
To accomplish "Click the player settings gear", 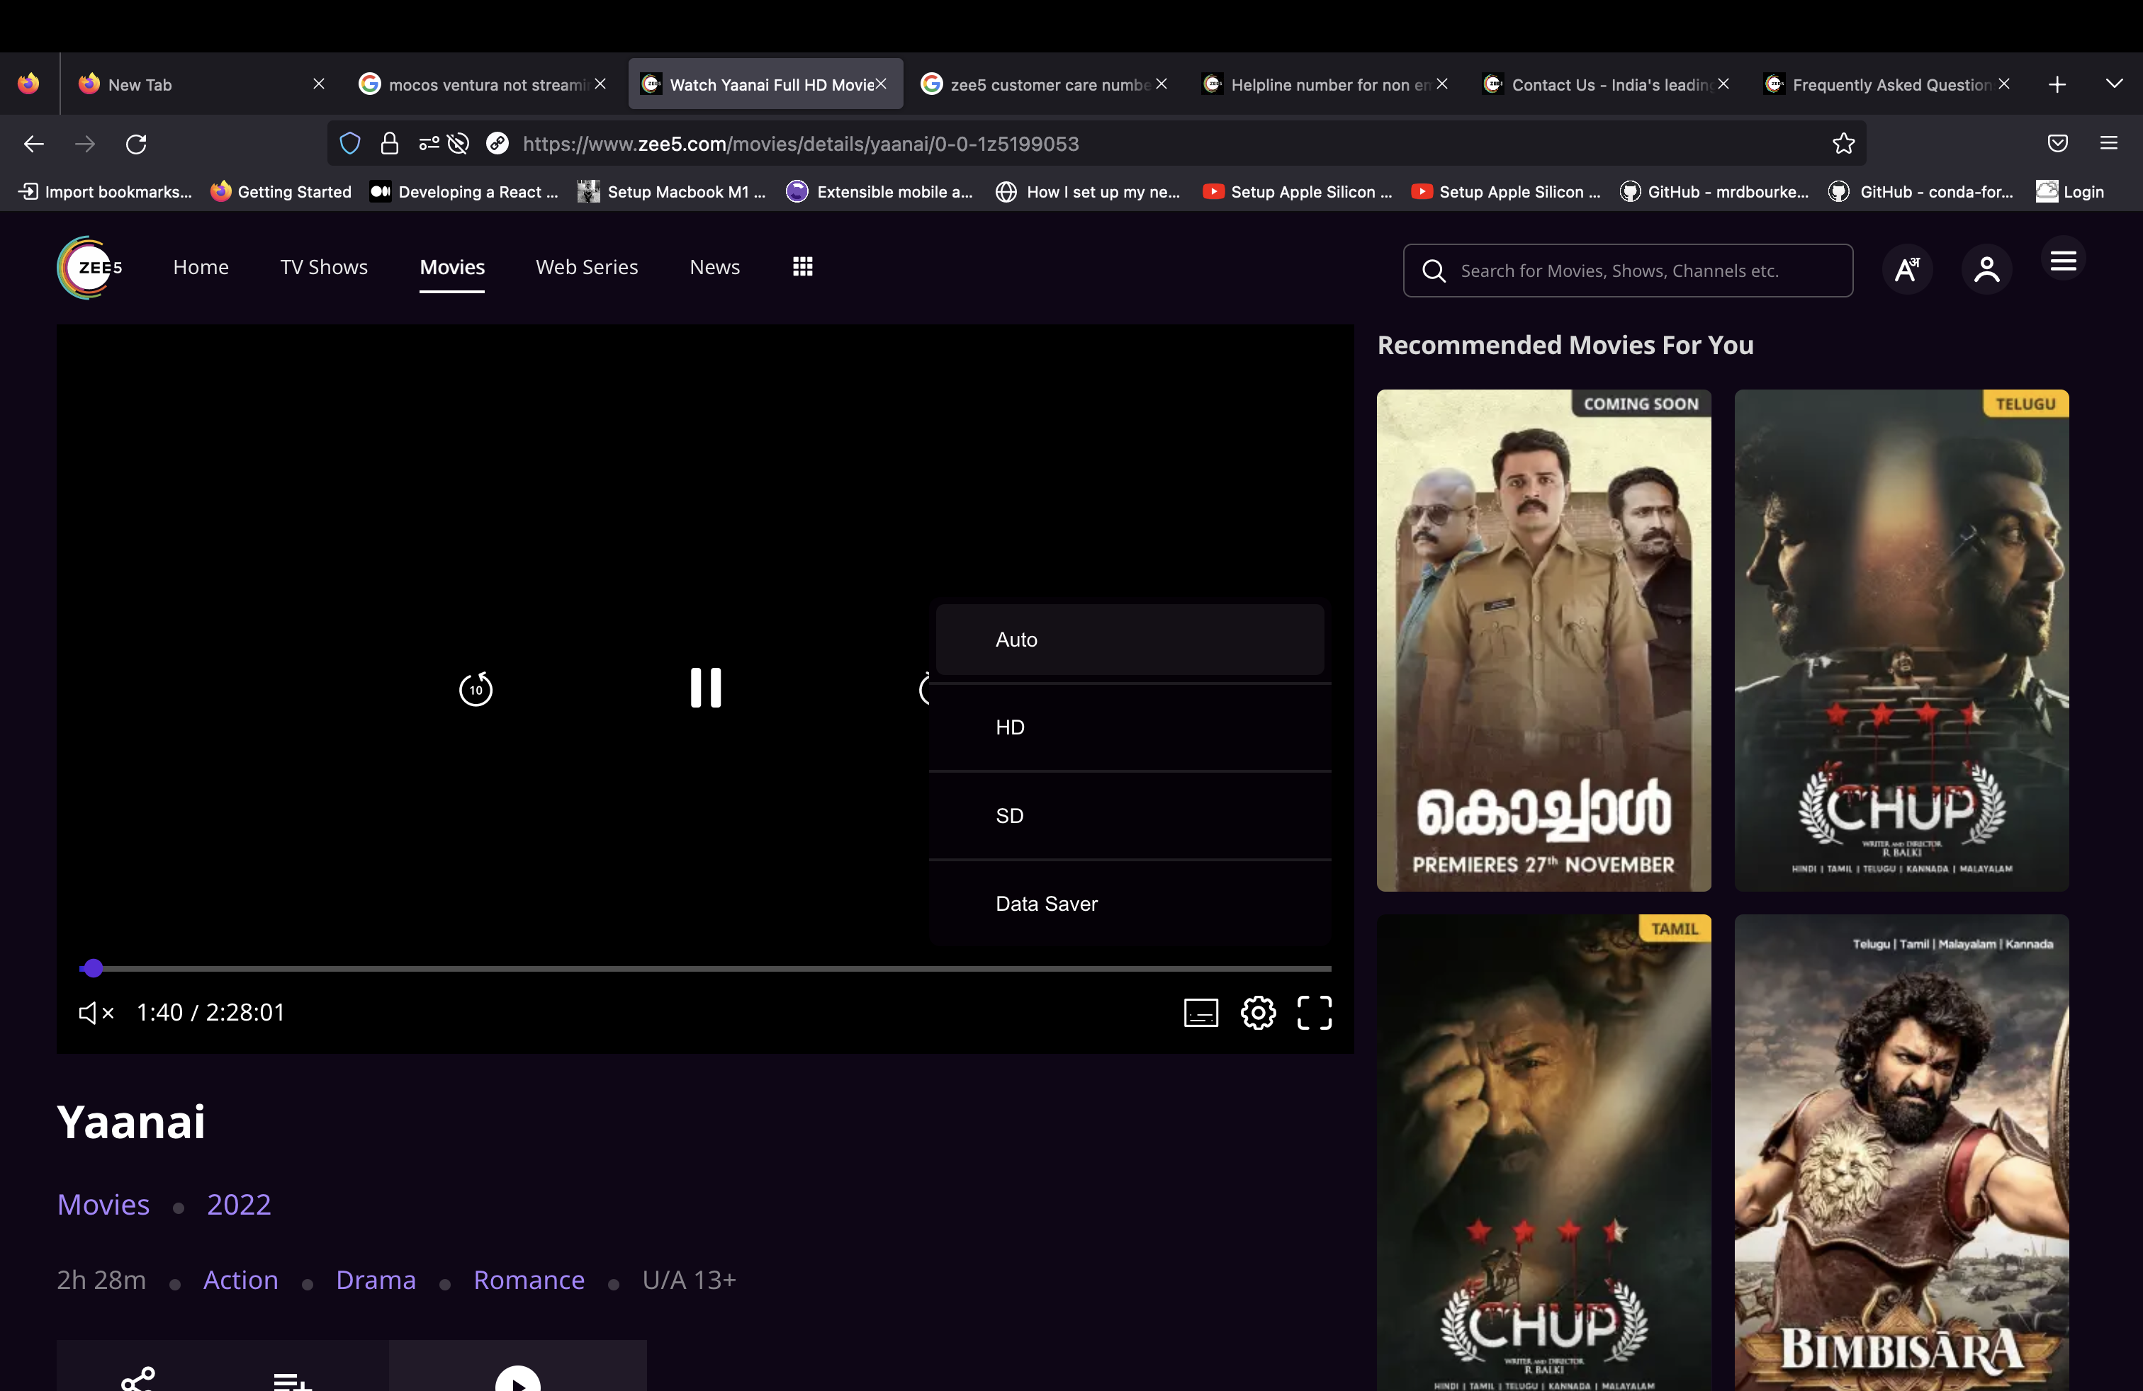I will (x=1258, y=1013).
